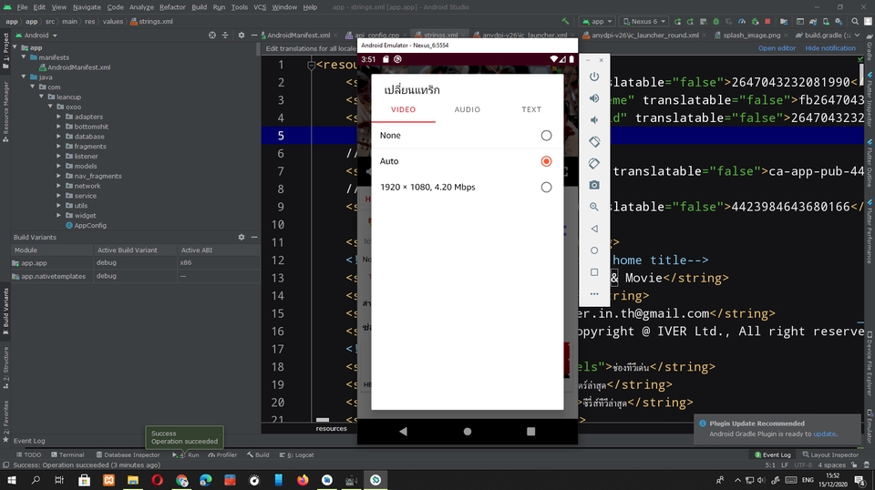
Task: Expand the network package
Action: [58, 186]
